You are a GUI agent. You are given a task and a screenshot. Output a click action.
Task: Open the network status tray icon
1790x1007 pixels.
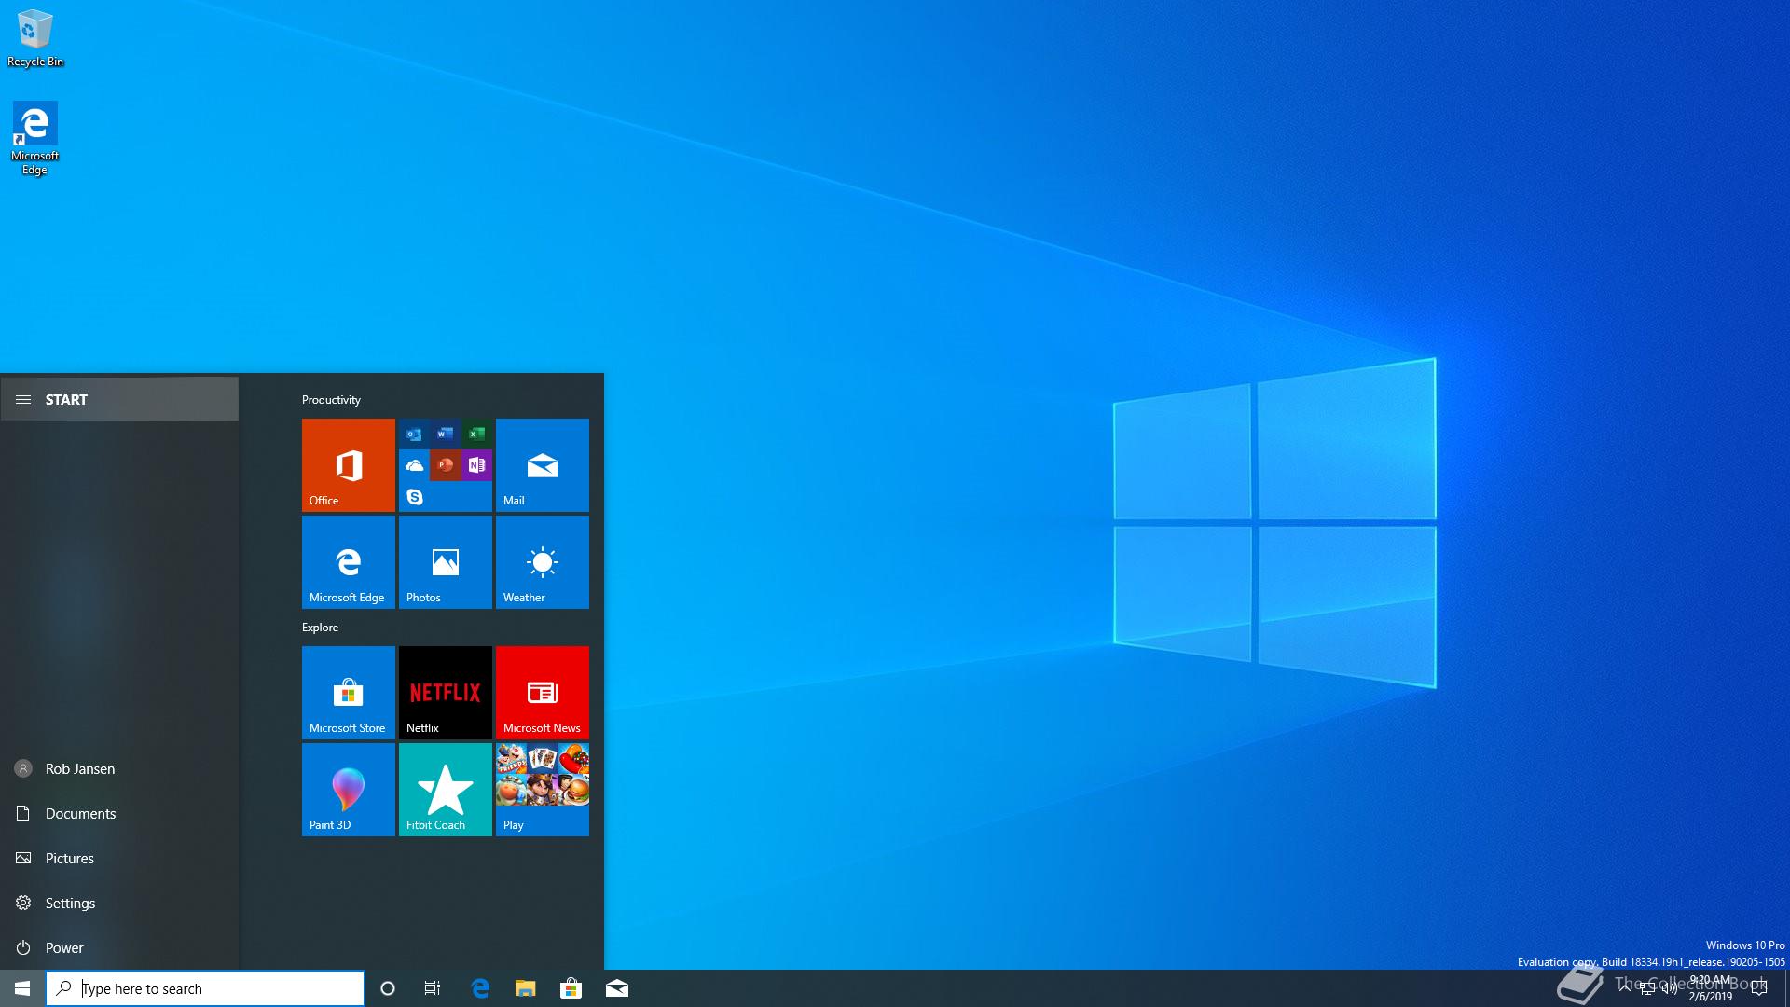[1647, 988]
